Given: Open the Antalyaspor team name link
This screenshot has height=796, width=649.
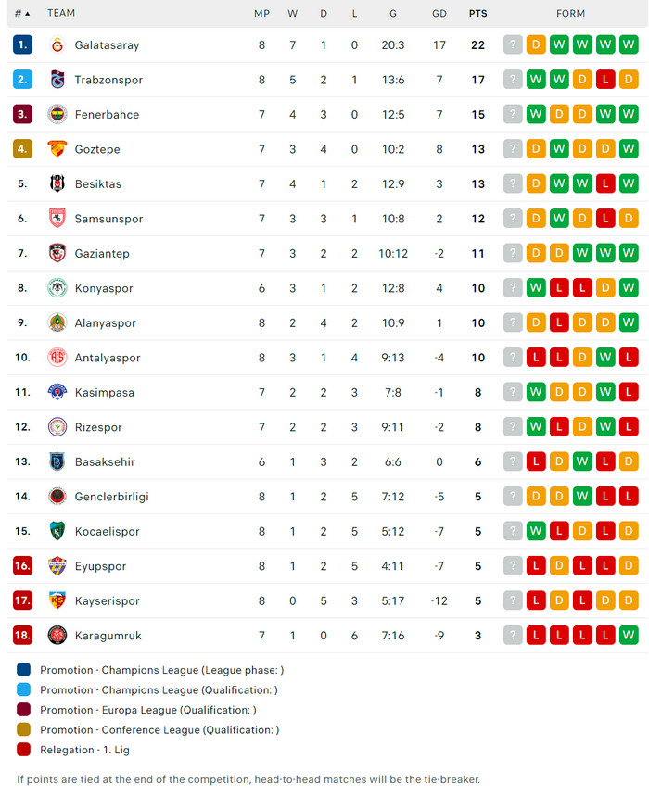Looking at the screenshot, I should [x=108, y=358].
